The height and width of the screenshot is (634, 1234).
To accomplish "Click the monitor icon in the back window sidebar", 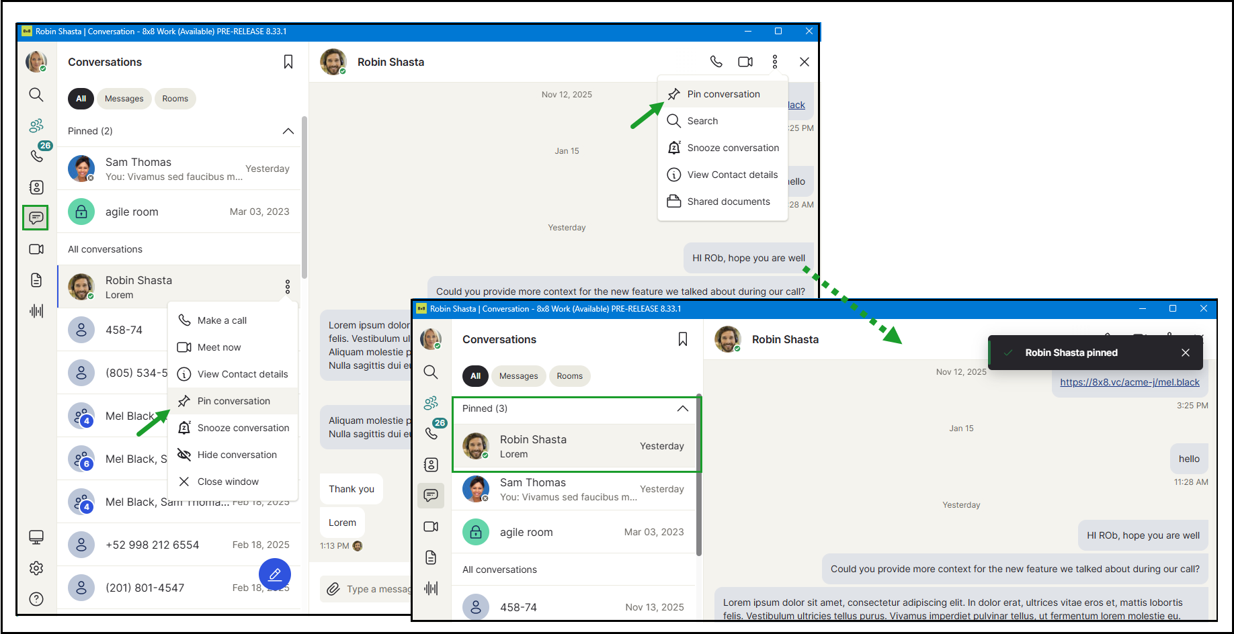I will coord(36,537).
